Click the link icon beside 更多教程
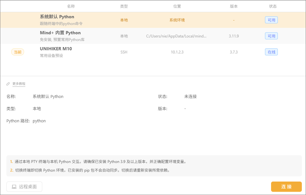The width and height of the screenshot is (306, 195). click(8, 84)
